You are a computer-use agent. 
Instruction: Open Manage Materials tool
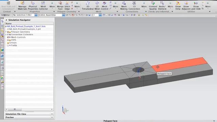point(22,5)
